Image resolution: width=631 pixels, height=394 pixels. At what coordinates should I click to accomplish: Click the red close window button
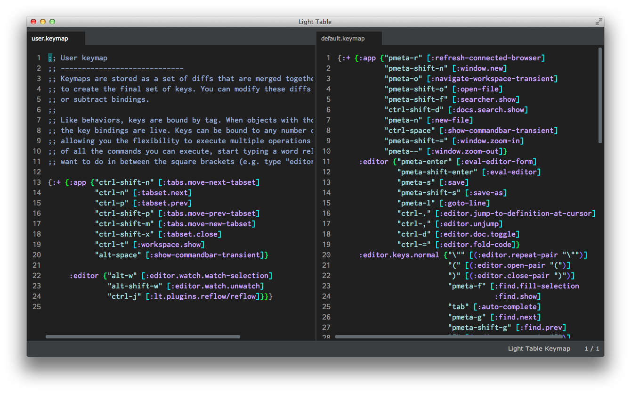33,22
